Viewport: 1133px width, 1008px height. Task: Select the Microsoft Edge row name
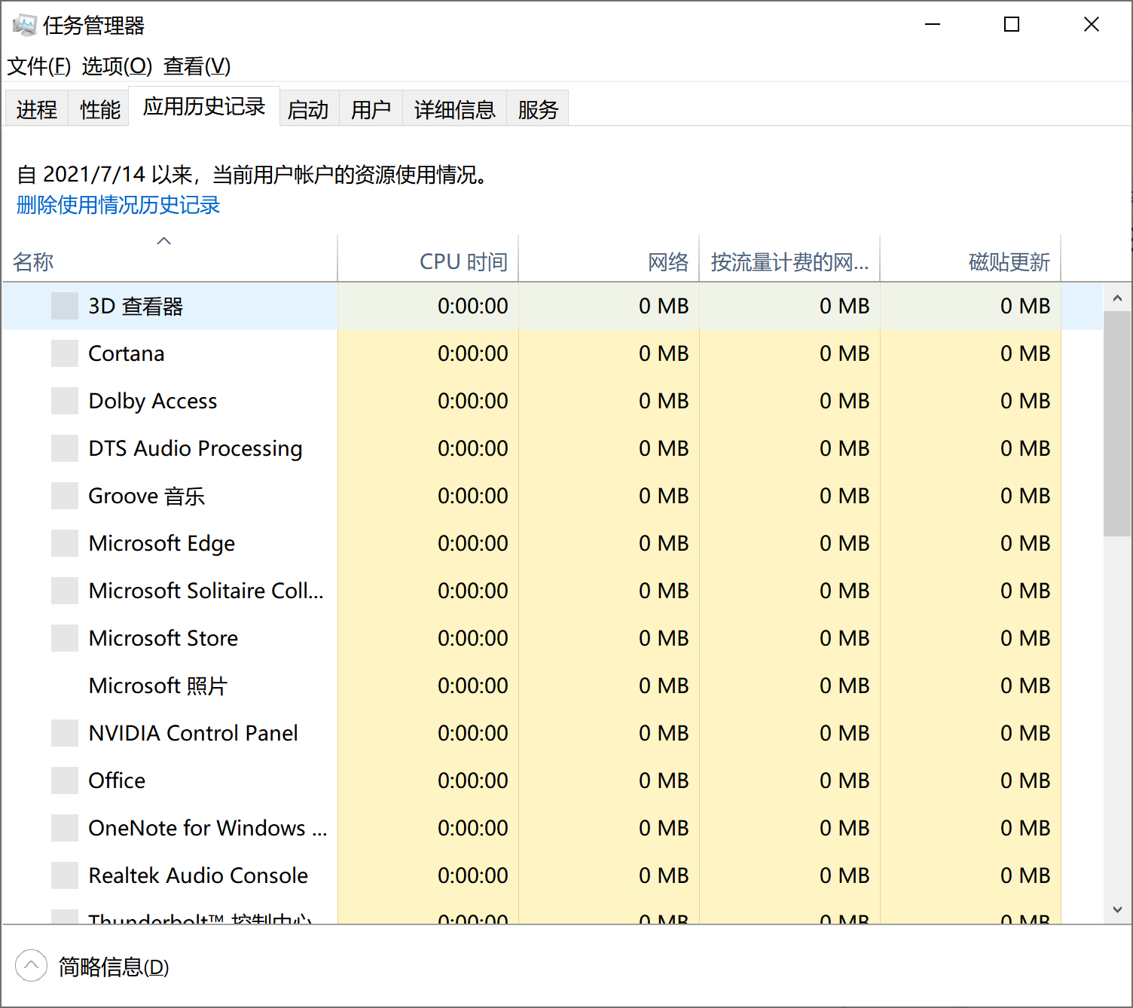pos(162,543)
